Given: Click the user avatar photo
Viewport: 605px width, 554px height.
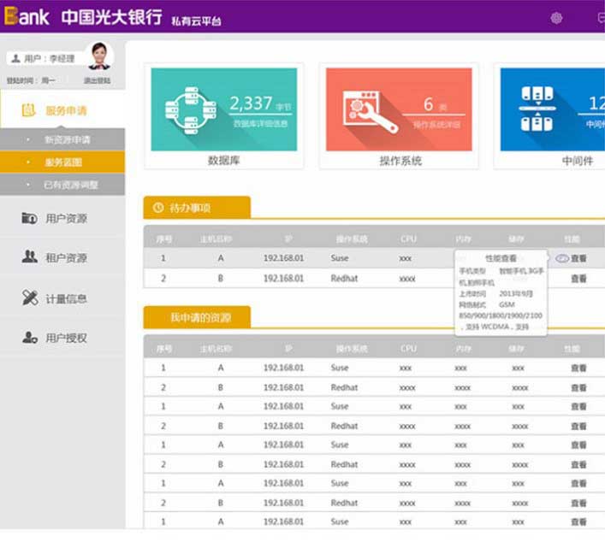Looking at the screenshot, I should pos(99,56).
